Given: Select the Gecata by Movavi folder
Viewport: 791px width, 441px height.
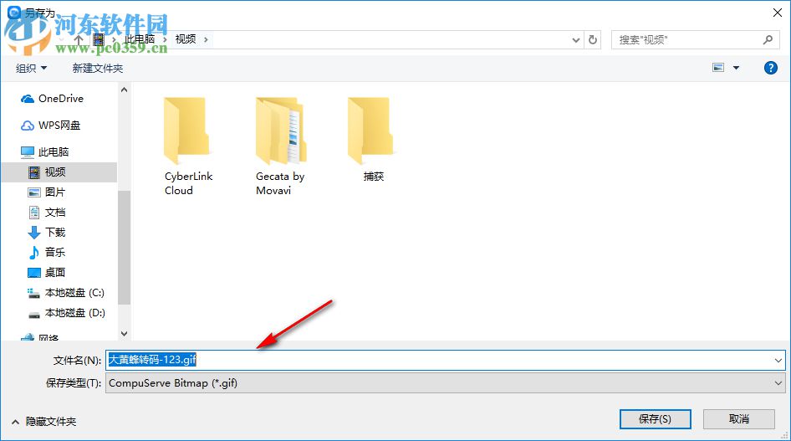Looking at the screenshot, I should click(x=280, y=146).
